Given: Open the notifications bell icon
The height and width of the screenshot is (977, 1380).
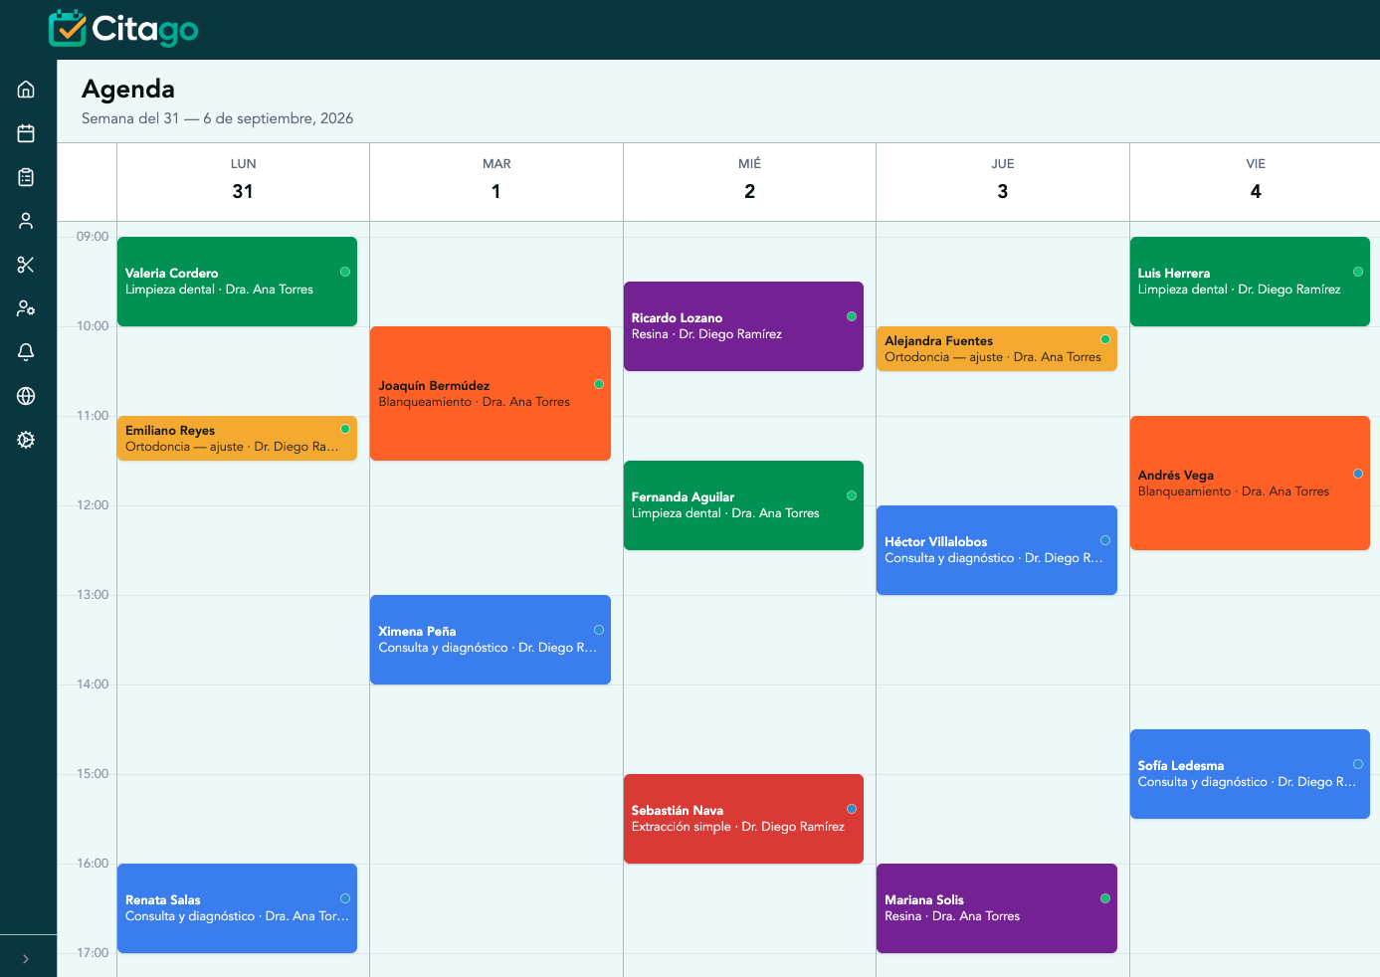Looking at the screenshot, I should pos(26,352).
